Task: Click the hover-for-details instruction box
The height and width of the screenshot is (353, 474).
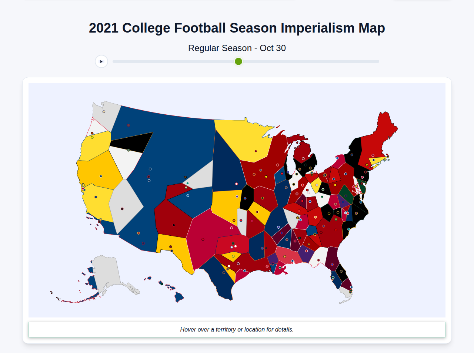Action: coord(237,329)
